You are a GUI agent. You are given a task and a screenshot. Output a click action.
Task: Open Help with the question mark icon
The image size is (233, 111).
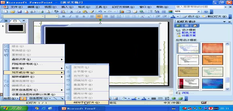pos(206,12)
